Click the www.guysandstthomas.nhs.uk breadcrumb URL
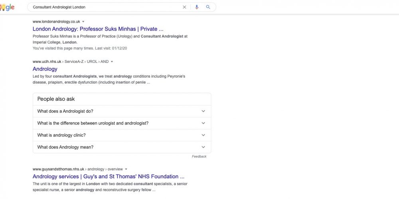 (x=78, y=169)
